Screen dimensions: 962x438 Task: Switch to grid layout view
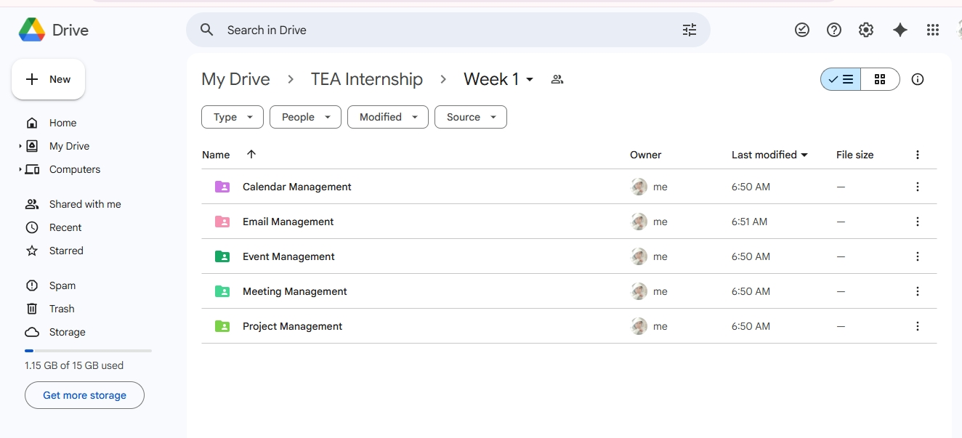[880, 79]
